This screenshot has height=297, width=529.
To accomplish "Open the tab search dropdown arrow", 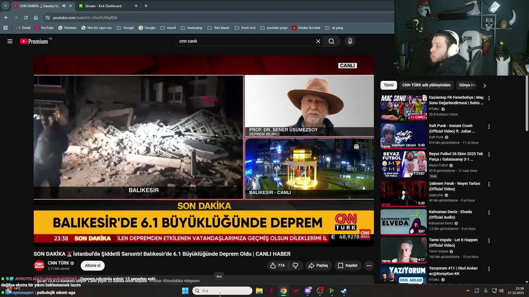I will point(5,6).
